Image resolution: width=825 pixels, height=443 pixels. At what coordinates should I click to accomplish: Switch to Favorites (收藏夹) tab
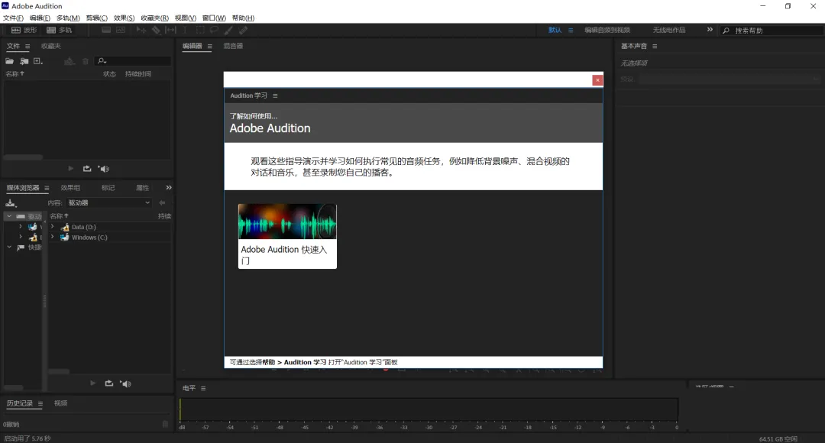(51, 46)
